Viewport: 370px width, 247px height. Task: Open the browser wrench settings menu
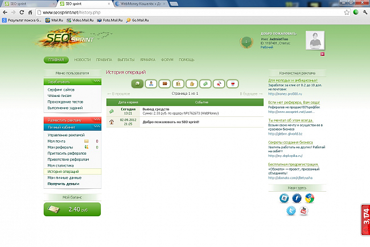click(x=365, y=13)
